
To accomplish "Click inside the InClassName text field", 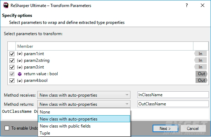I will (173, 95).
